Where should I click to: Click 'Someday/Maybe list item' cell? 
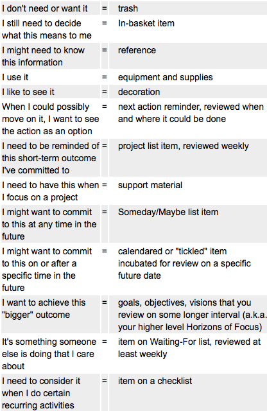(188, 224)
